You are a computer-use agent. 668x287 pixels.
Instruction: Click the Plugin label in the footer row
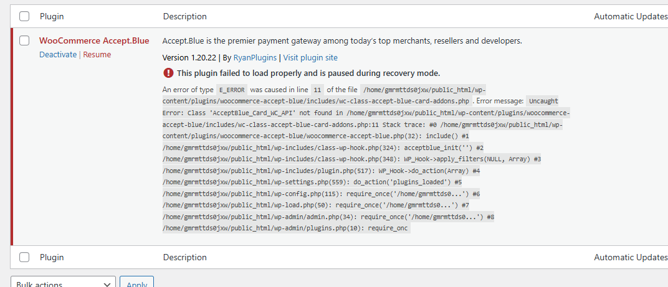52,257
